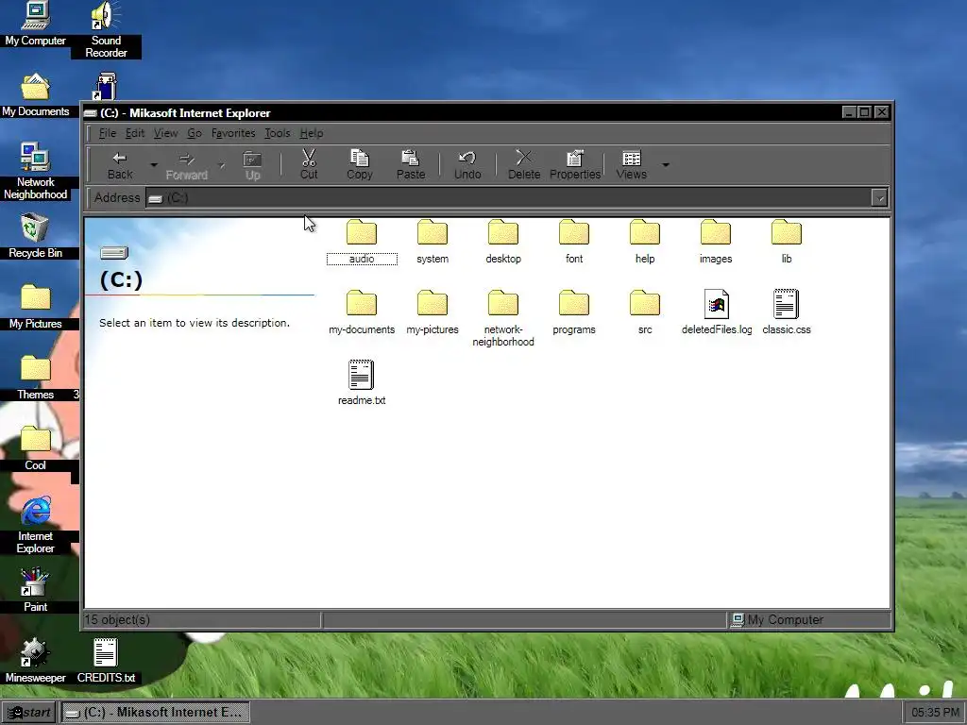Click the (C:) drive icon in side panel
The height and width of the screenshot is (725, 967).
(x=114, y=253)
